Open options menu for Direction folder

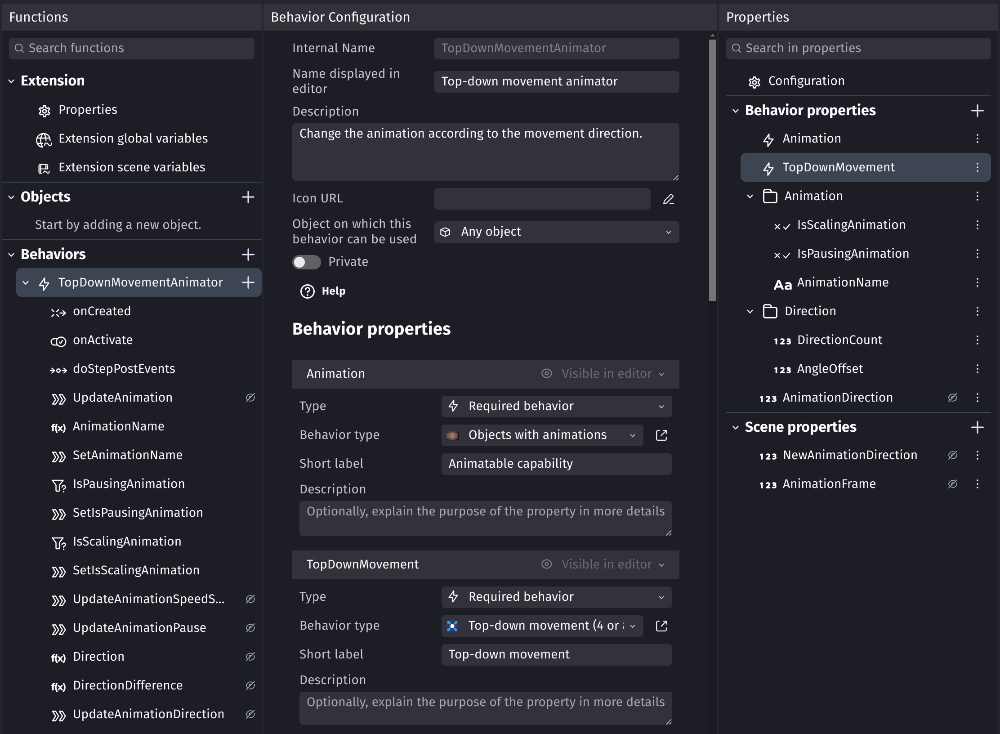[x=977, y=311]
